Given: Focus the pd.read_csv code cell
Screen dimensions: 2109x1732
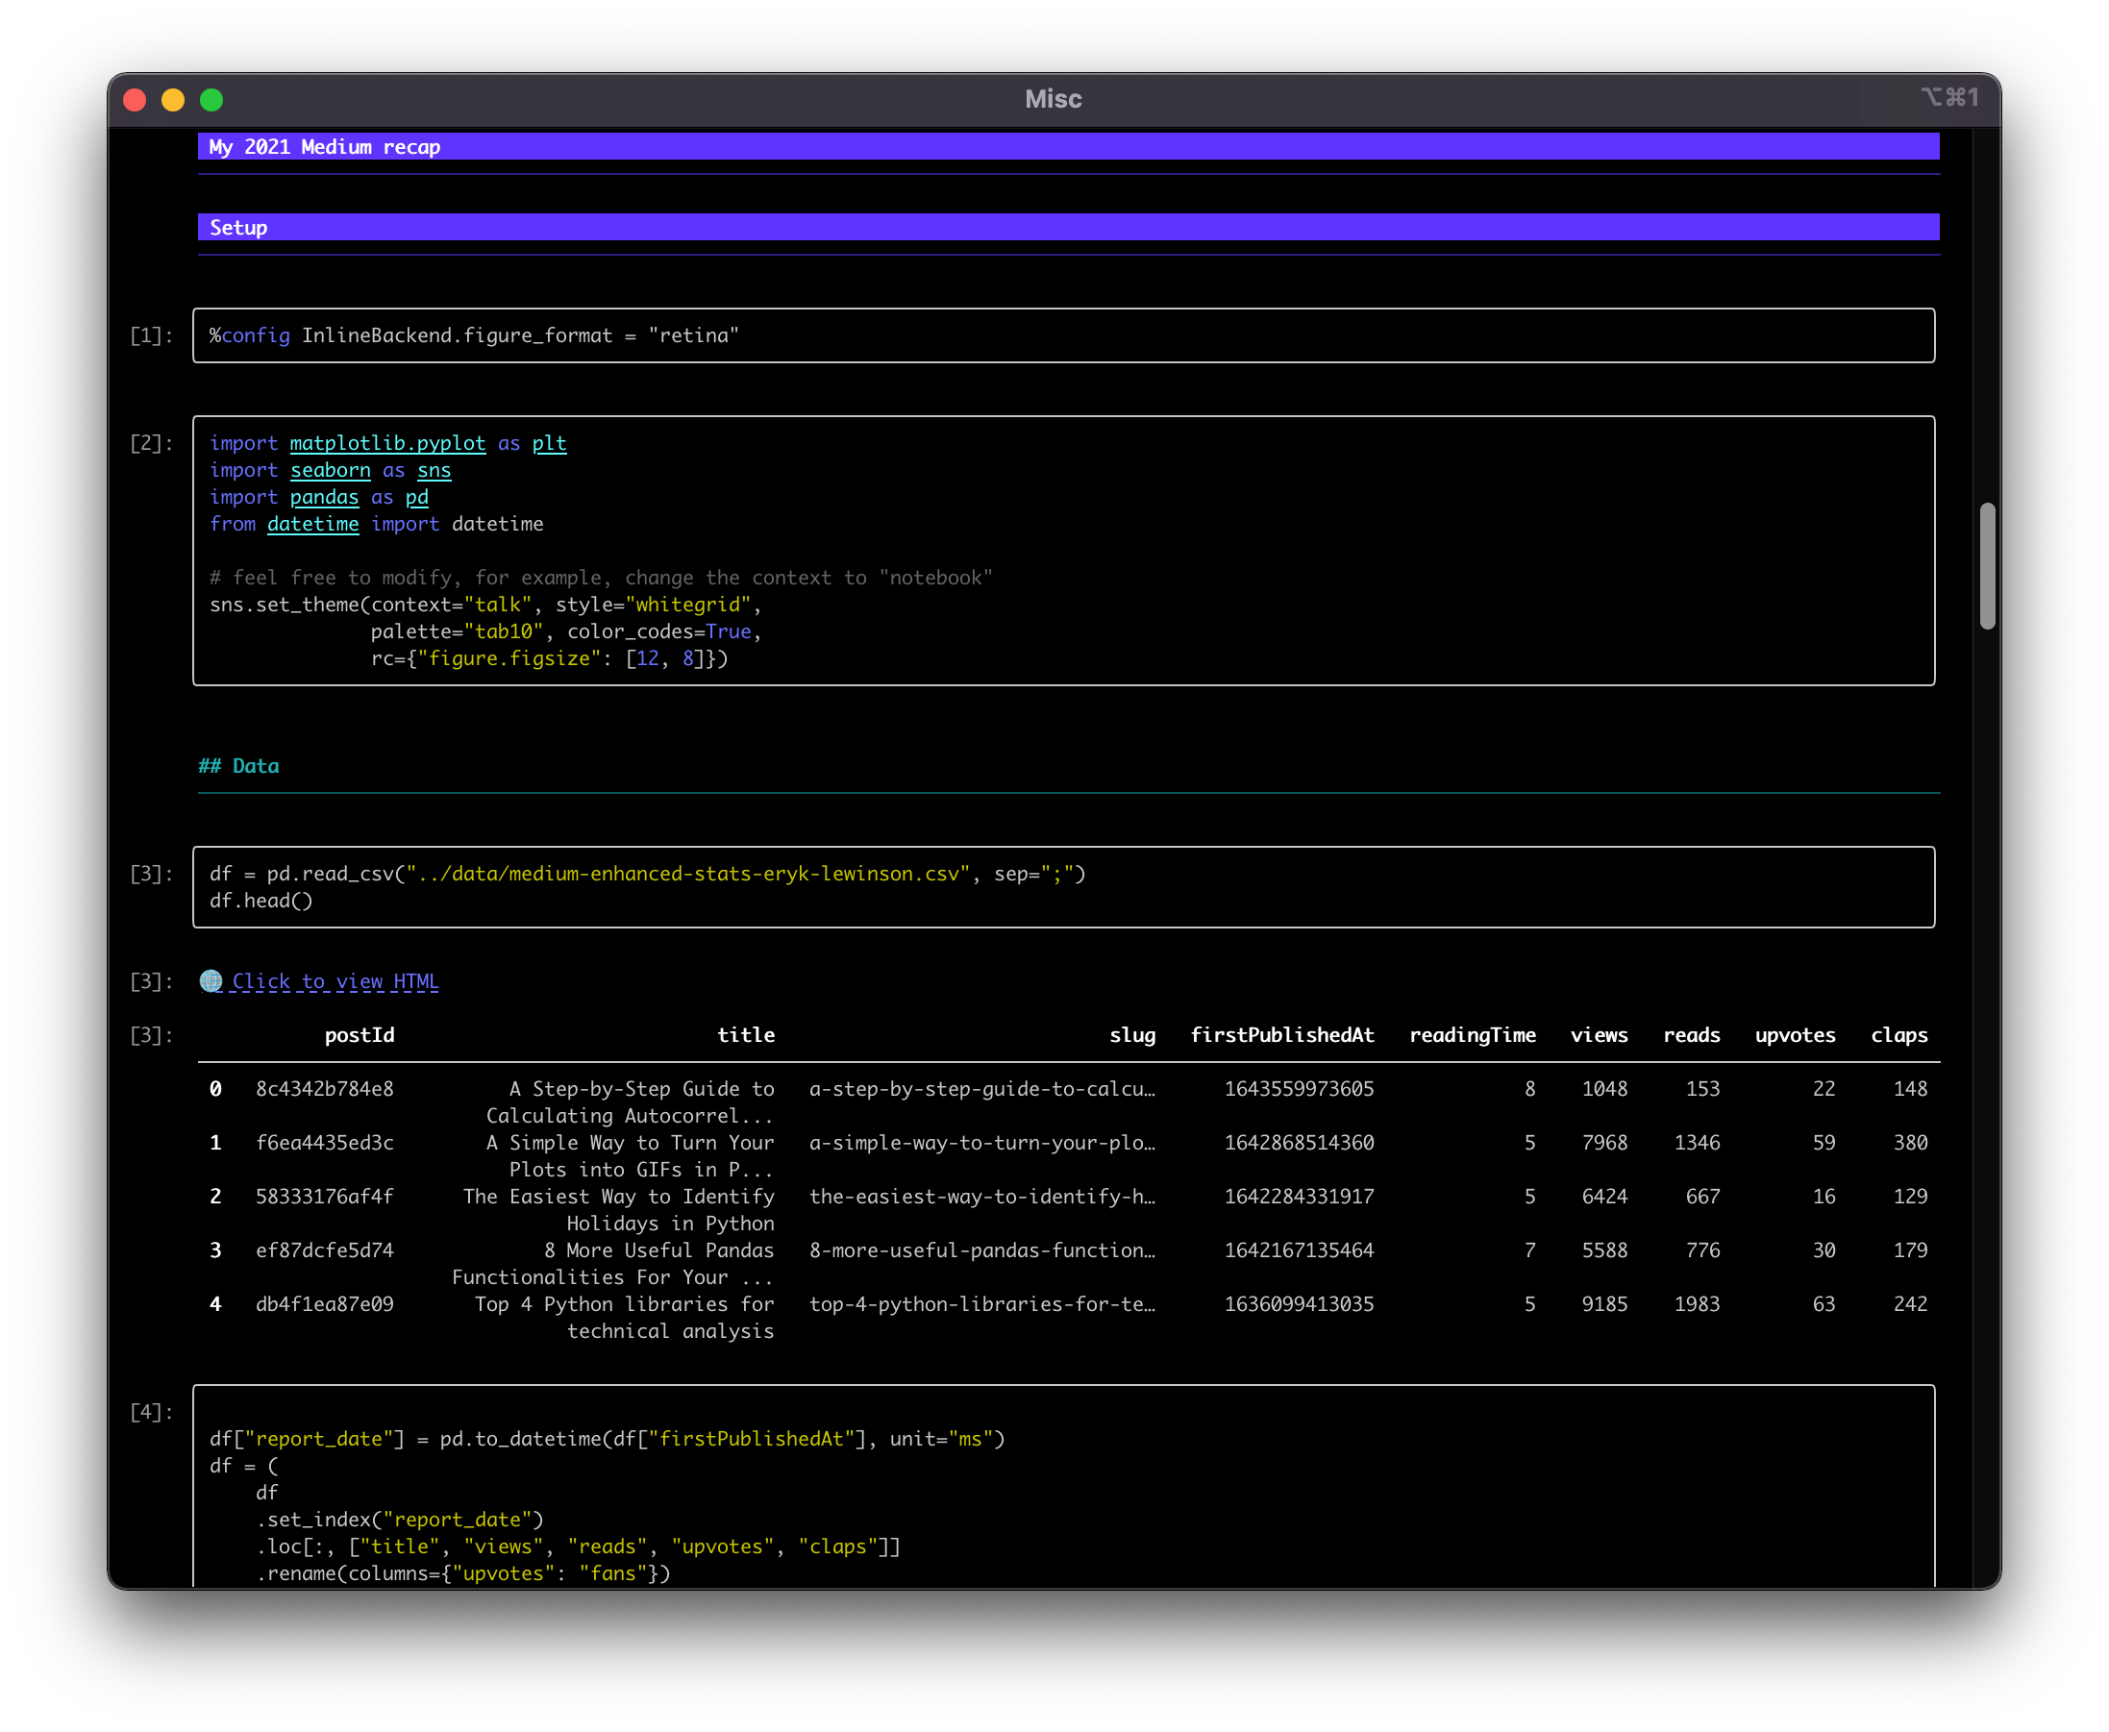Looking at the screenshot, I should [1062, 887].
